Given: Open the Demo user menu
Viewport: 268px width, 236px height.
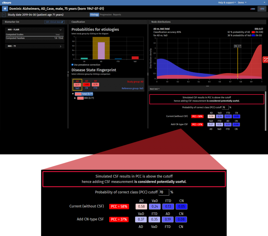Looking at the screenshot, I should coord(241,2).
